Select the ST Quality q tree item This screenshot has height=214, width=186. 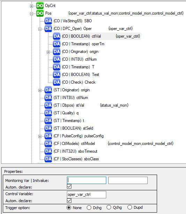pos(66,113)
